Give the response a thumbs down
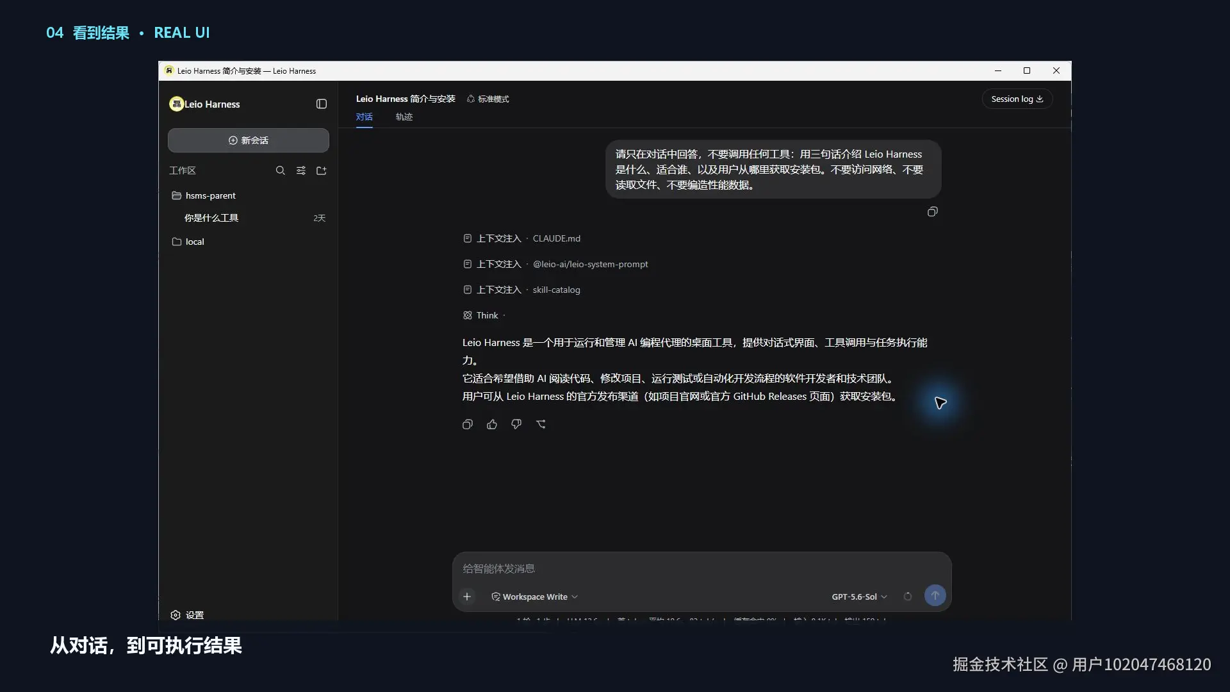The height and width of the screenshot is (692, 1230). [x=516, y=424]
